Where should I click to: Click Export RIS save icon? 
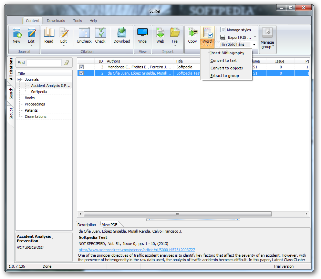point(223,37)
